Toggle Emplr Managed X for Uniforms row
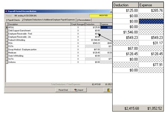Image resolution: width=166 pixels, height=113 pixels. pos(78,62)
